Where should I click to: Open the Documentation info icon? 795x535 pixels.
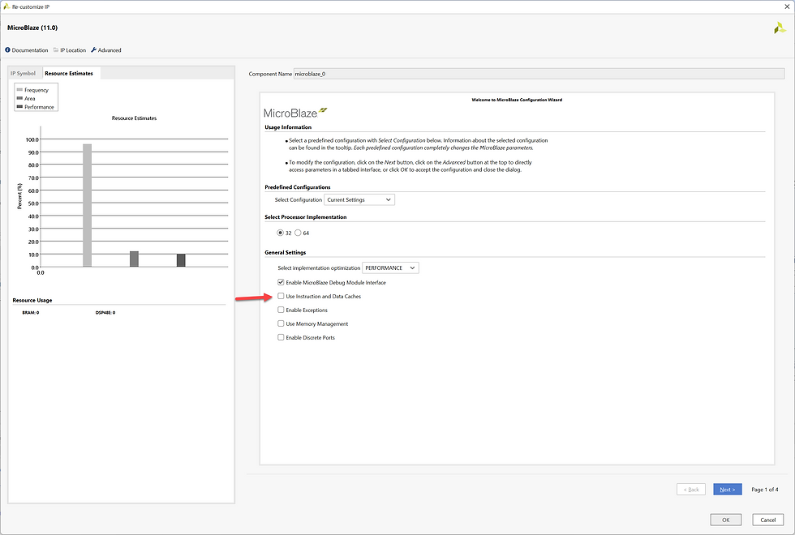click(x=7, y=50)
